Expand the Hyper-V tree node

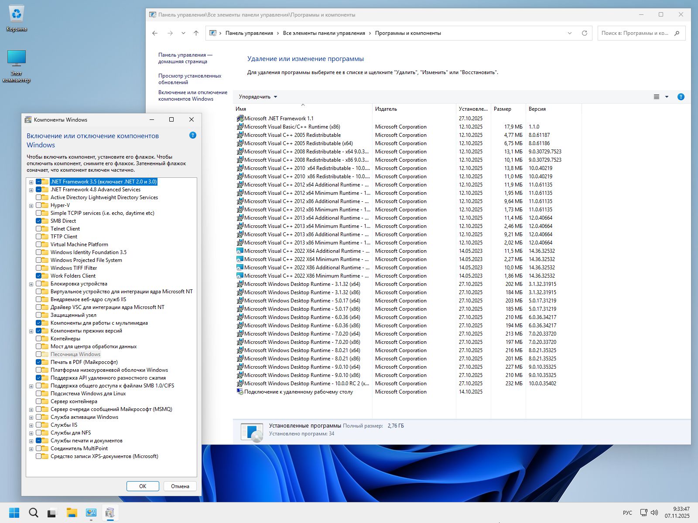point(31,206)
